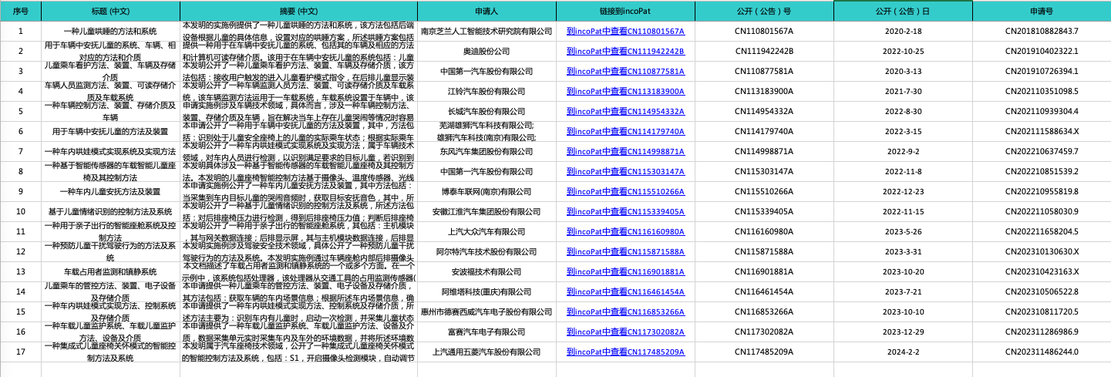Select applicant cell 阿尔特汽车技术股份有限公司
Screen dimensions: 1111x377
point(486,252)
